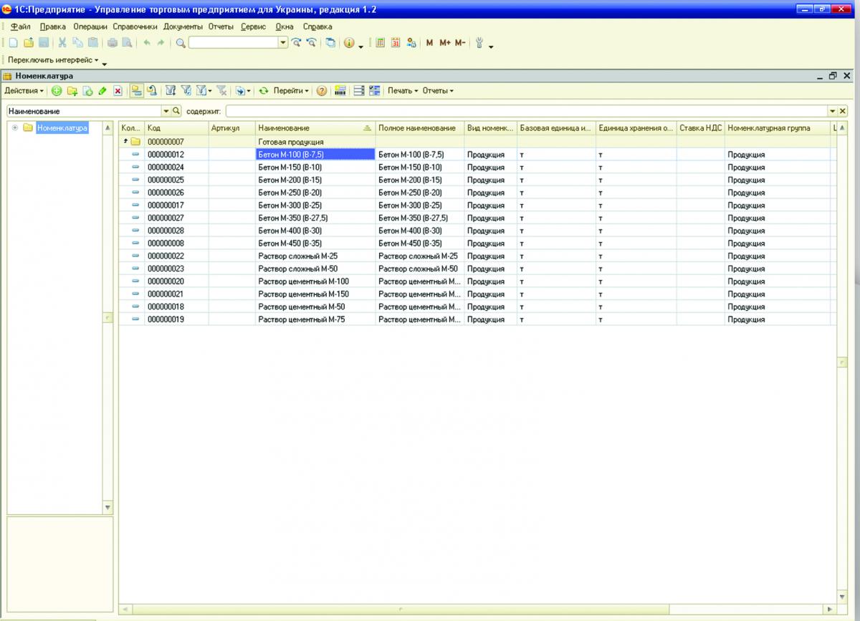Open the Help info icon
Screen dimensions: 860x621
click(x=349, y=43)
